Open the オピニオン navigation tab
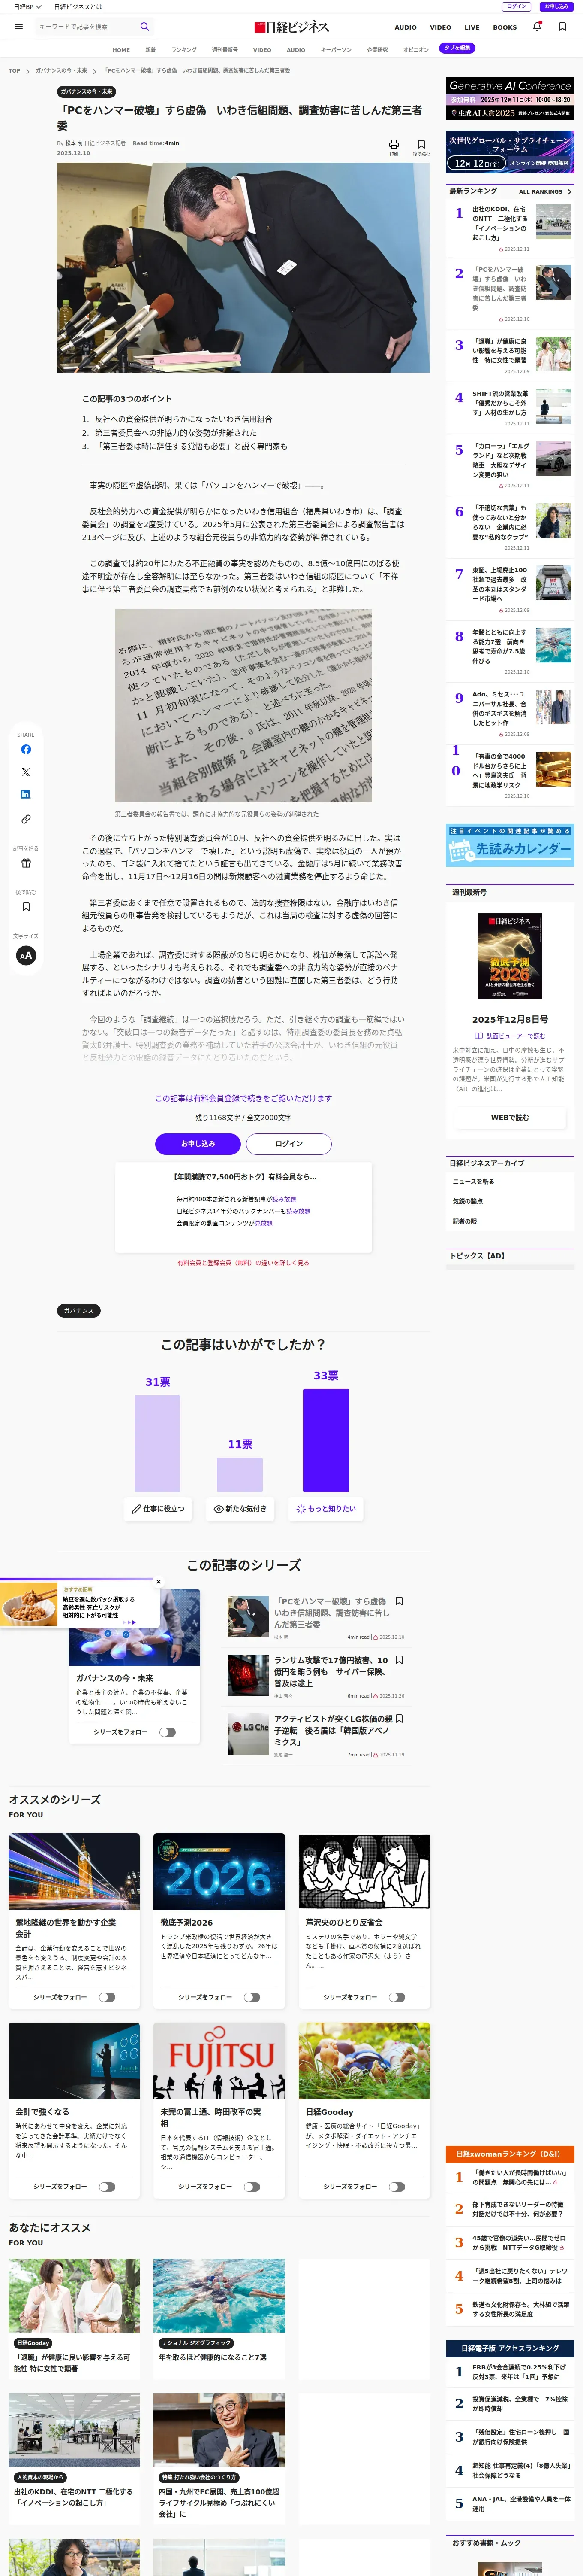583x2576 pixels. point(415,49)
